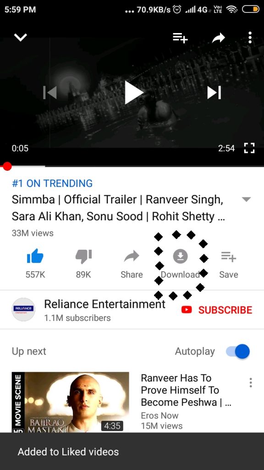
Task: Click the red progress bar scrubber
Action: coord(7,166)
